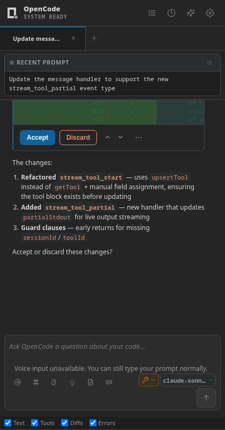
Task: Click the document file icon under prompt
Action: tap(91, 382)
